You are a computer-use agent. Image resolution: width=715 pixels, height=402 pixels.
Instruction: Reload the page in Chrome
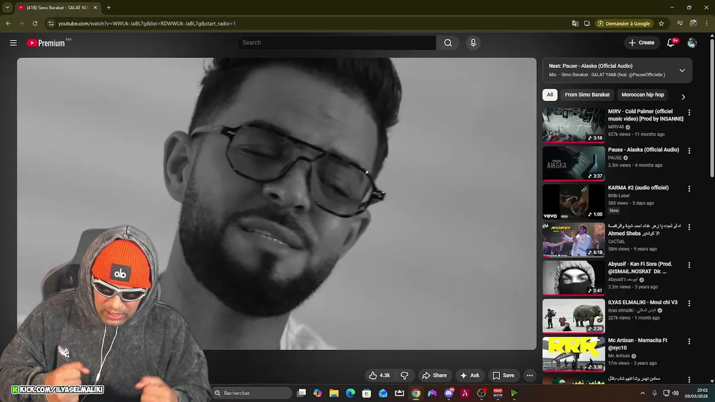35,23
